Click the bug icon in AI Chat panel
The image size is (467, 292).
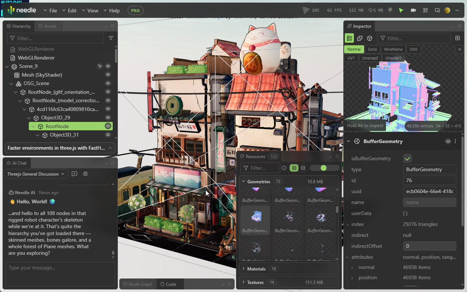pyautogui.click(x=85, y=174)
